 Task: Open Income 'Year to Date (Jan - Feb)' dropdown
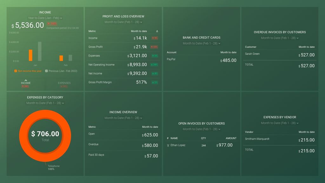[45, 18]
